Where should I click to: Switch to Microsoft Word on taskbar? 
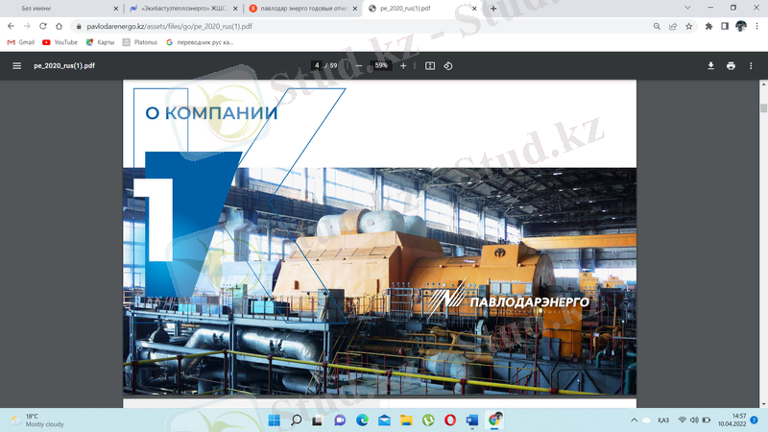tap(472, 420)
